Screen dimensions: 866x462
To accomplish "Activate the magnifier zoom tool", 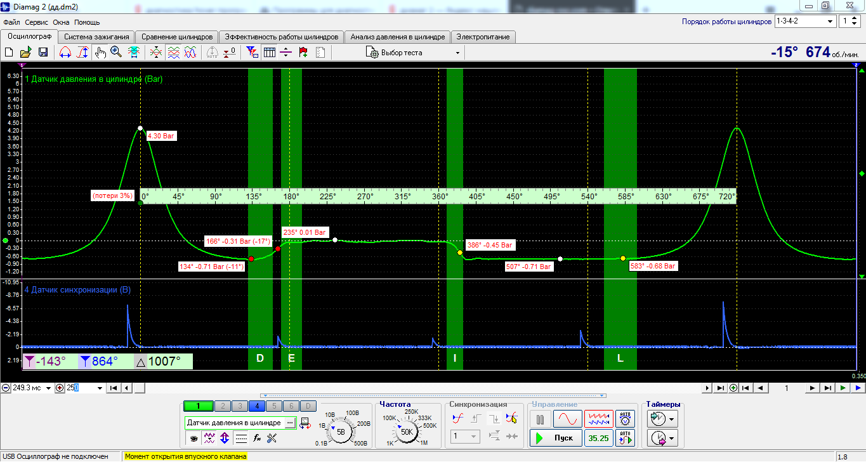I will [x=116, y=53].
